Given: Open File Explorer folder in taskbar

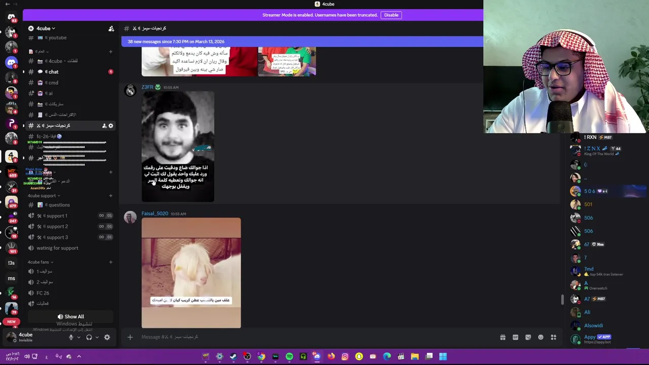Looking at the screenshot, I should pyautogui.click(x=415, y=356).
